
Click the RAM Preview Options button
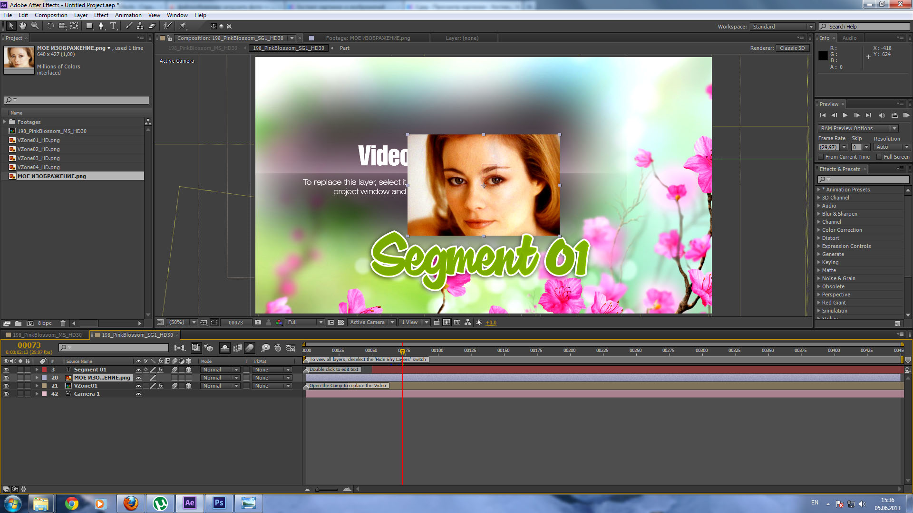(x=859, y=128)
